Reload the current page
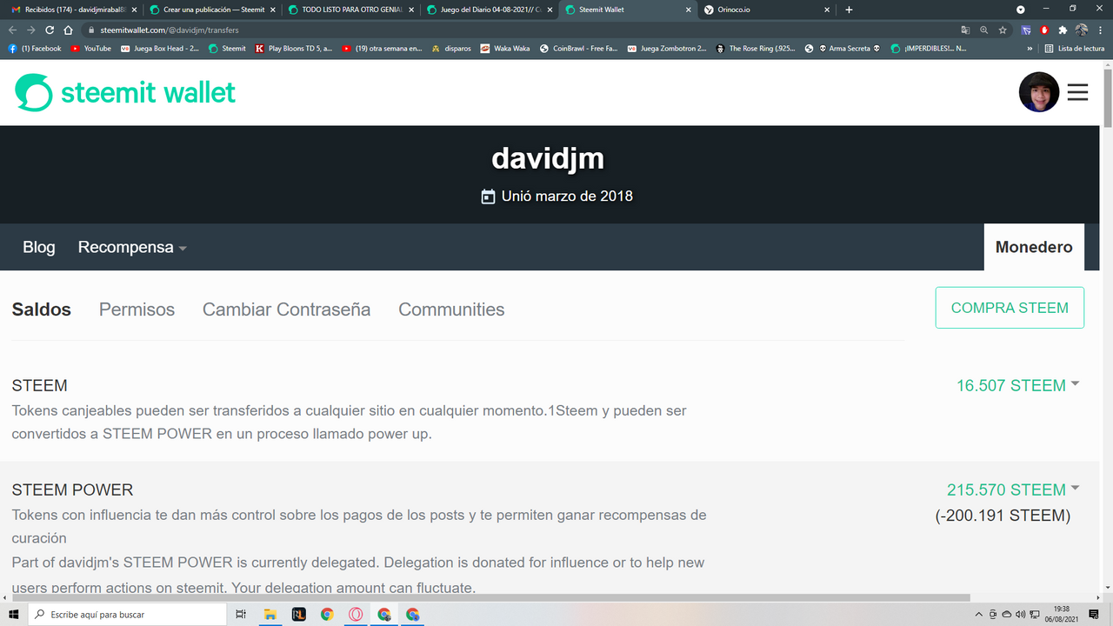The height and width of the screenshot is (626, 1113). [x=50, y=30]
